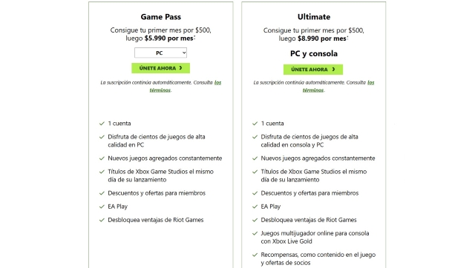This screenshot has height=268, width=475.
Task: Click checkmark icon beside Ultimate 1 cuenta
Action: (255, 124)
